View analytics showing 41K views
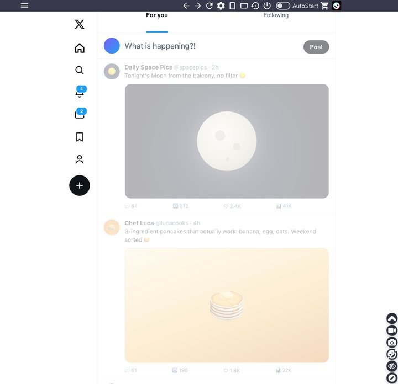398x384 pixels. tap(284, 206)
